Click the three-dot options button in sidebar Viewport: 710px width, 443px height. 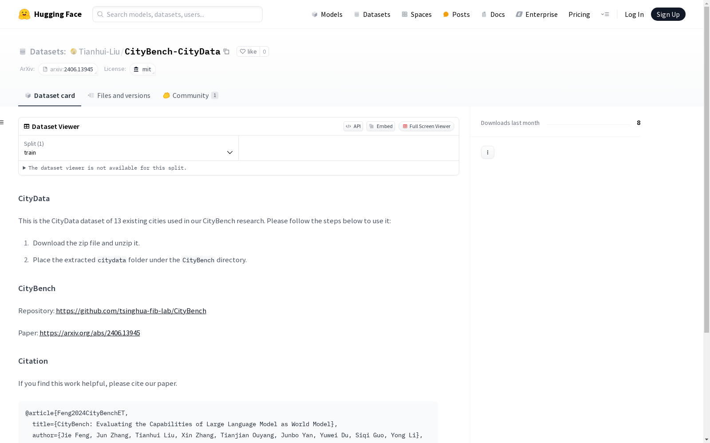tap(488, 152)
